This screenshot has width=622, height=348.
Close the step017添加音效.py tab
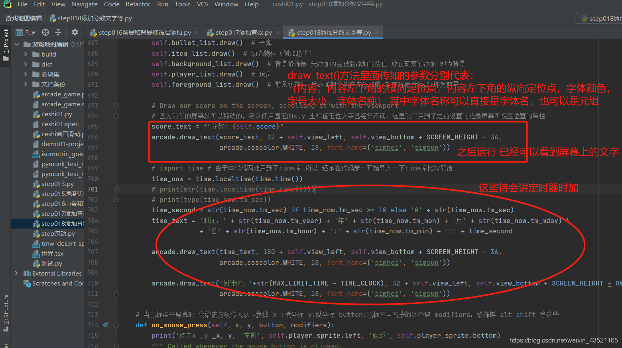click(278, 32)
